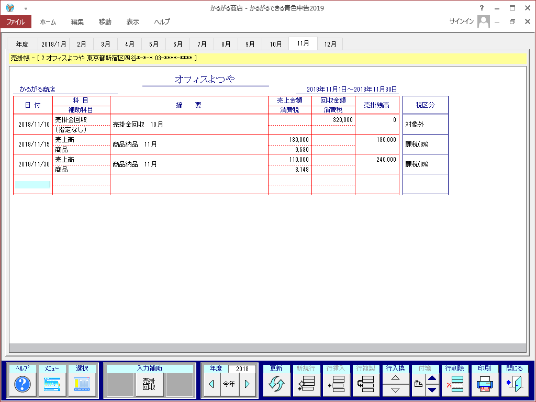
Task: Open the ファイル menu
Action: coord(16,21)
